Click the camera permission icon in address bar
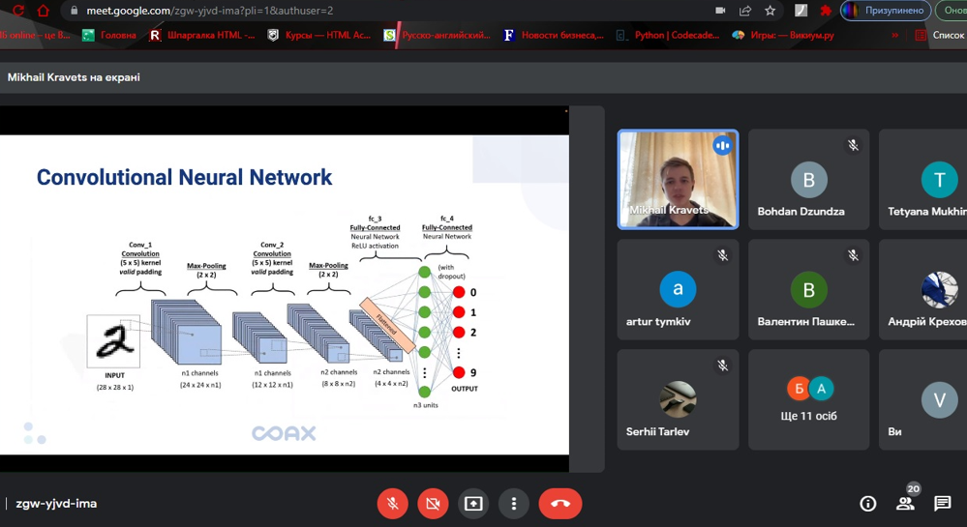967x527 pixels. click(x=720, y=11)
